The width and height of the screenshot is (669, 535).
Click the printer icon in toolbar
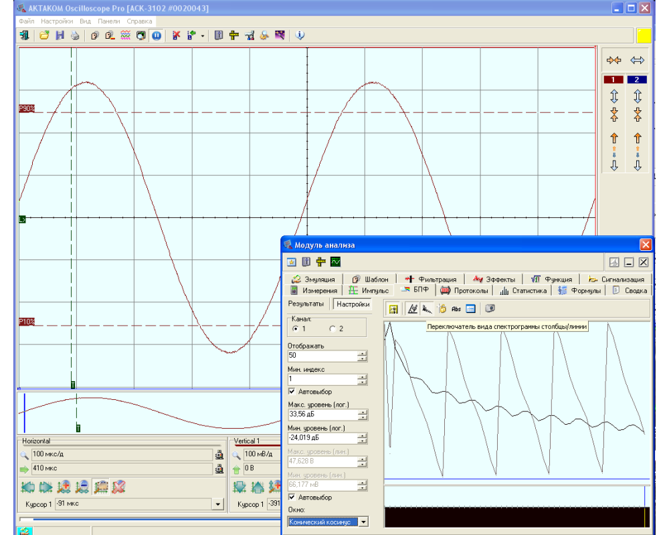(x=75, y=35)
